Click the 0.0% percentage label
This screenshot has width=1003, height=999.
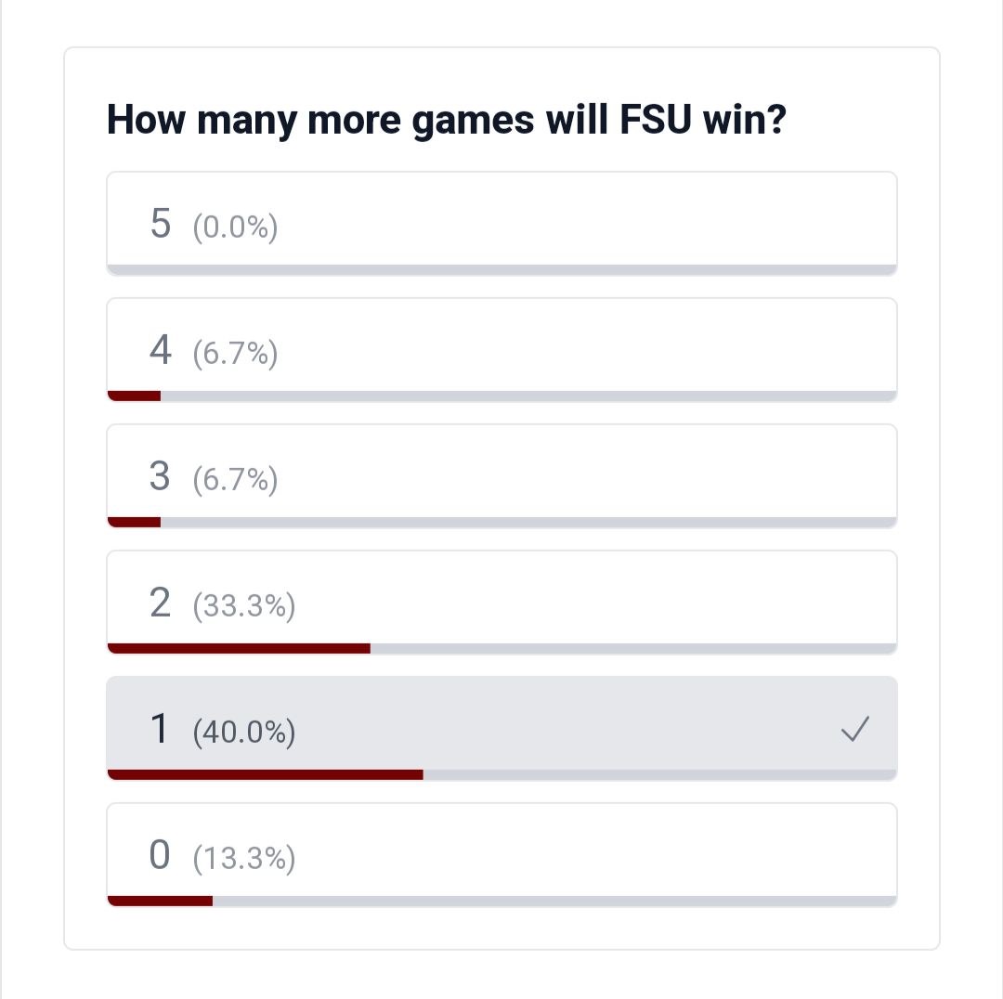(235, 227)
